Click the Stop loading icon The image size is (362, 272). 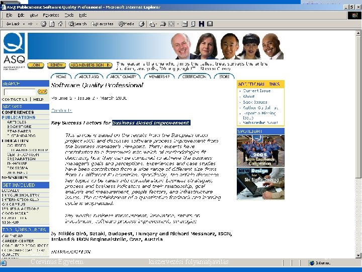pyautogui.click(x=43, y=24)
